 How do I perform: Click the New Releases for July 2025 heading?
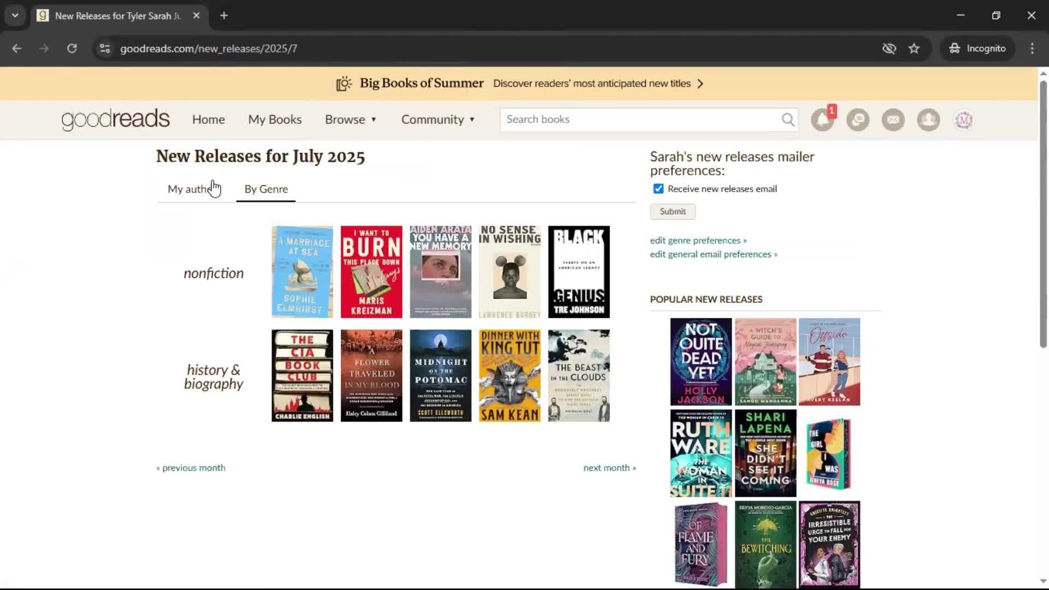click(x=261, y=156)
